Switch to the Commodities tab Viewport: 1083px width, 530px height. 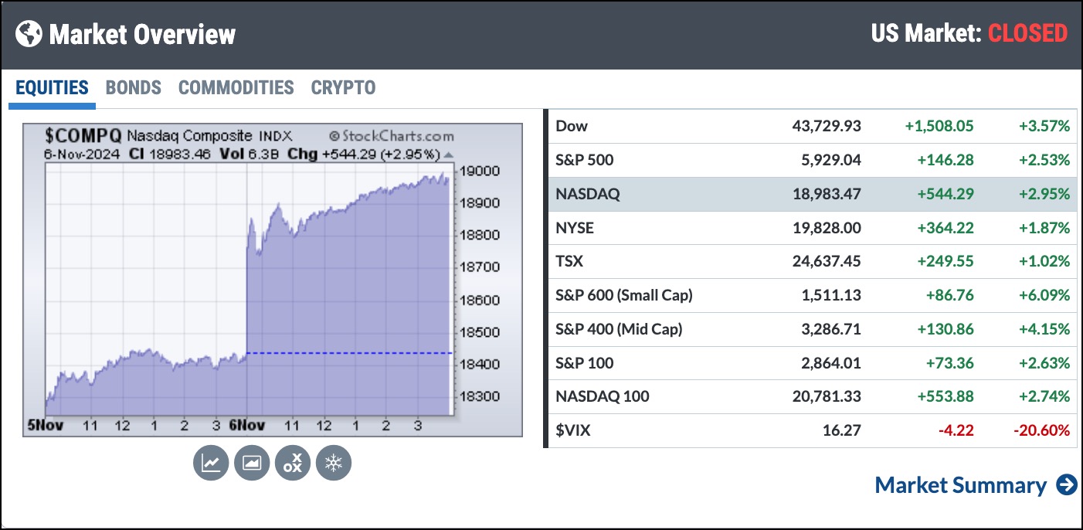coord(236,88)
